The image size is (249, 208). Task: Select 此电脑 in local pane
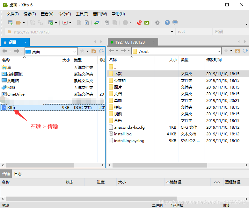tap(53, 81)
